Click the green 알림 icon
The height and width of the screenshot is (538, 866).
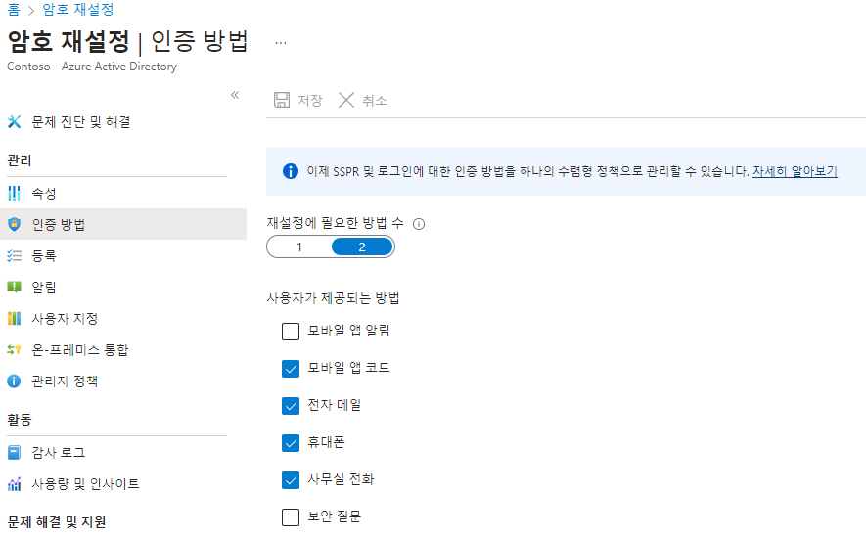click(x=14, y=287)
